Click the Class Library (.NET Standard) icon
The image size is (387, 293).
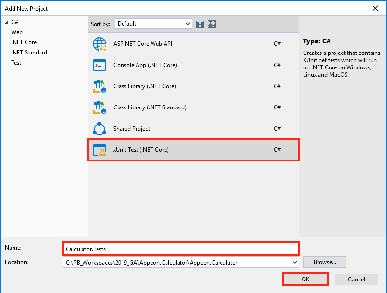tap(99, 107)
